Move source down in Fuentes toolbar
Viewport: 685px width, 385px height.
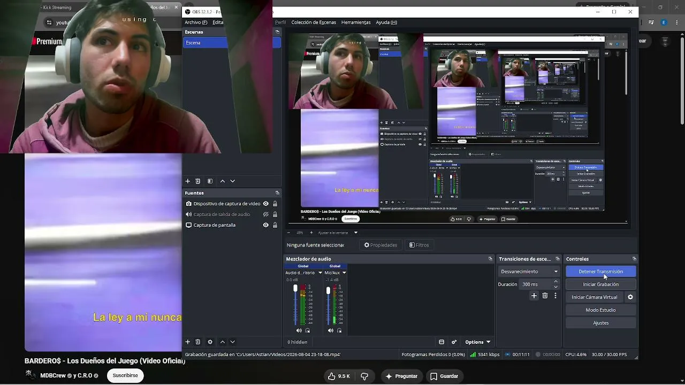pyautogui.click(x=232, y=342)
